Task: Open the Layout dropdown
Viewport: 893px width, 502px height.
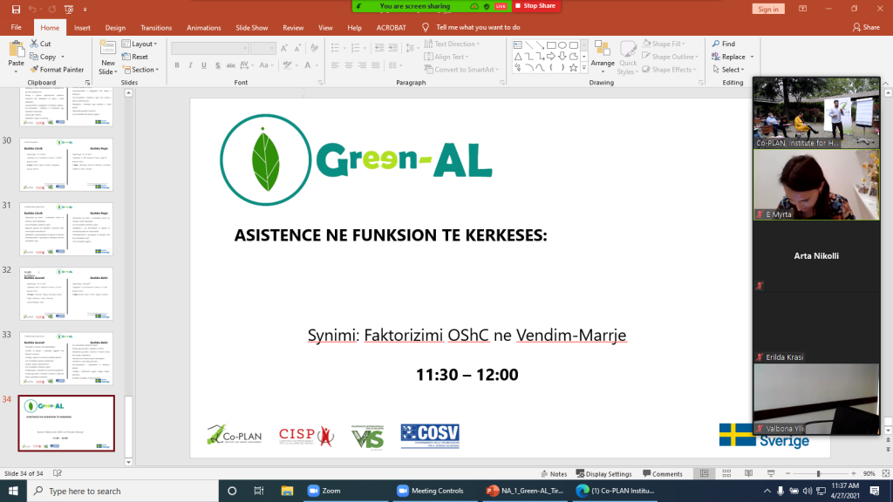Action: pos(140,44)
